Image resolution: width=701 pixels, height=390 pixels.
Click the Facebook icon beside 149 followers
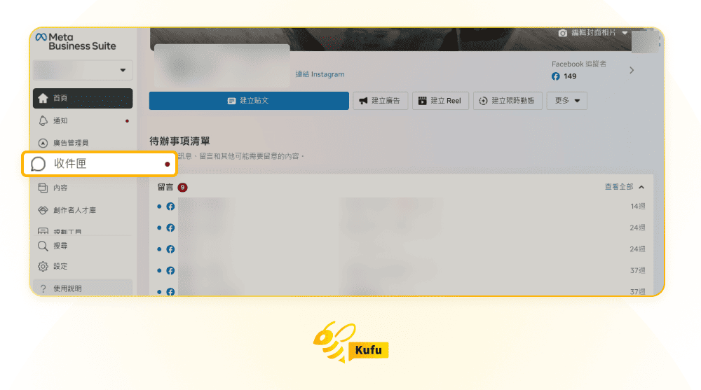point(556,76)
